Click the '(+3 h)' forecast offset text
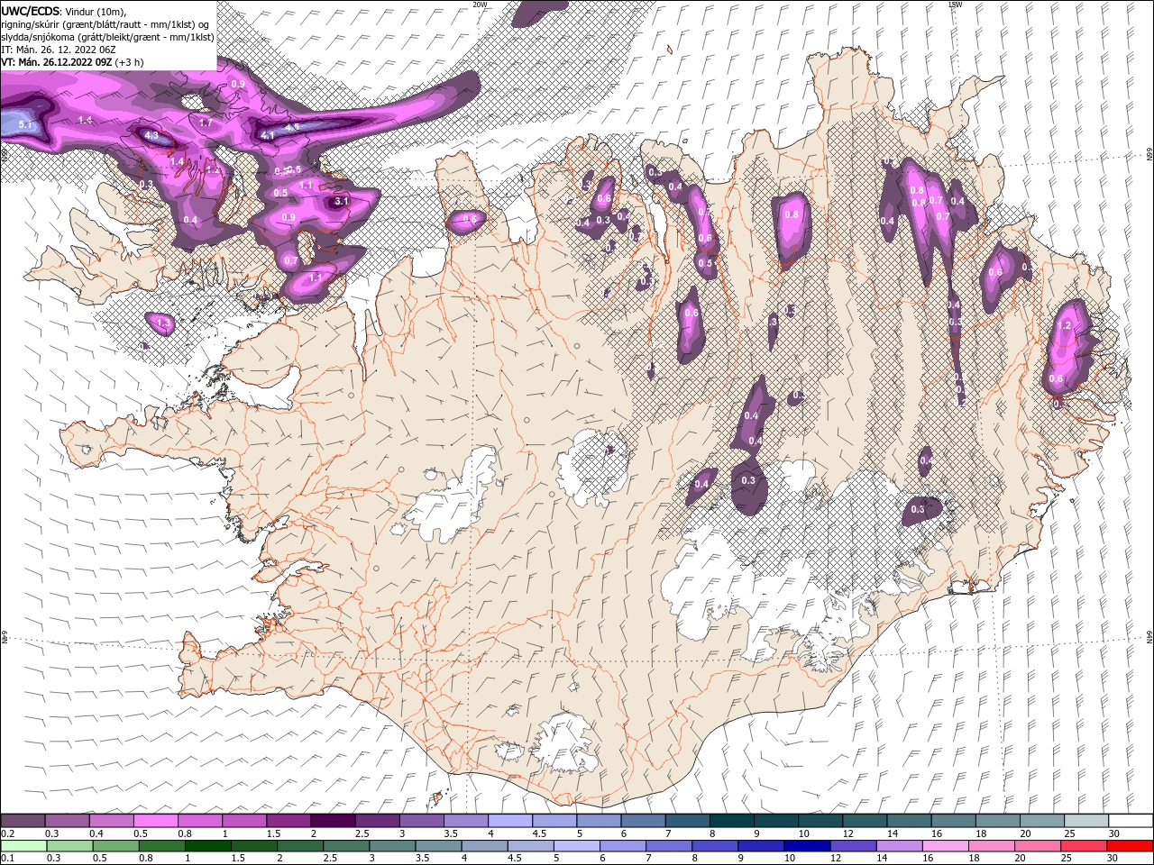Image resolution: width=1154 pixels, height=865 pixels. click(x=129, y=61)
